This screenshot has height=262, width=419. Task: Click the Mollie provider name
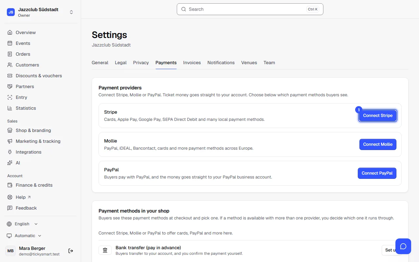(x=111, y=141)
